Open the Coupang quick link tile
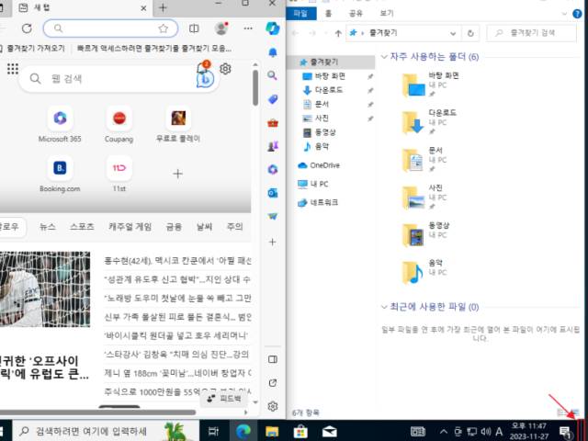 (x=119, y=118)
